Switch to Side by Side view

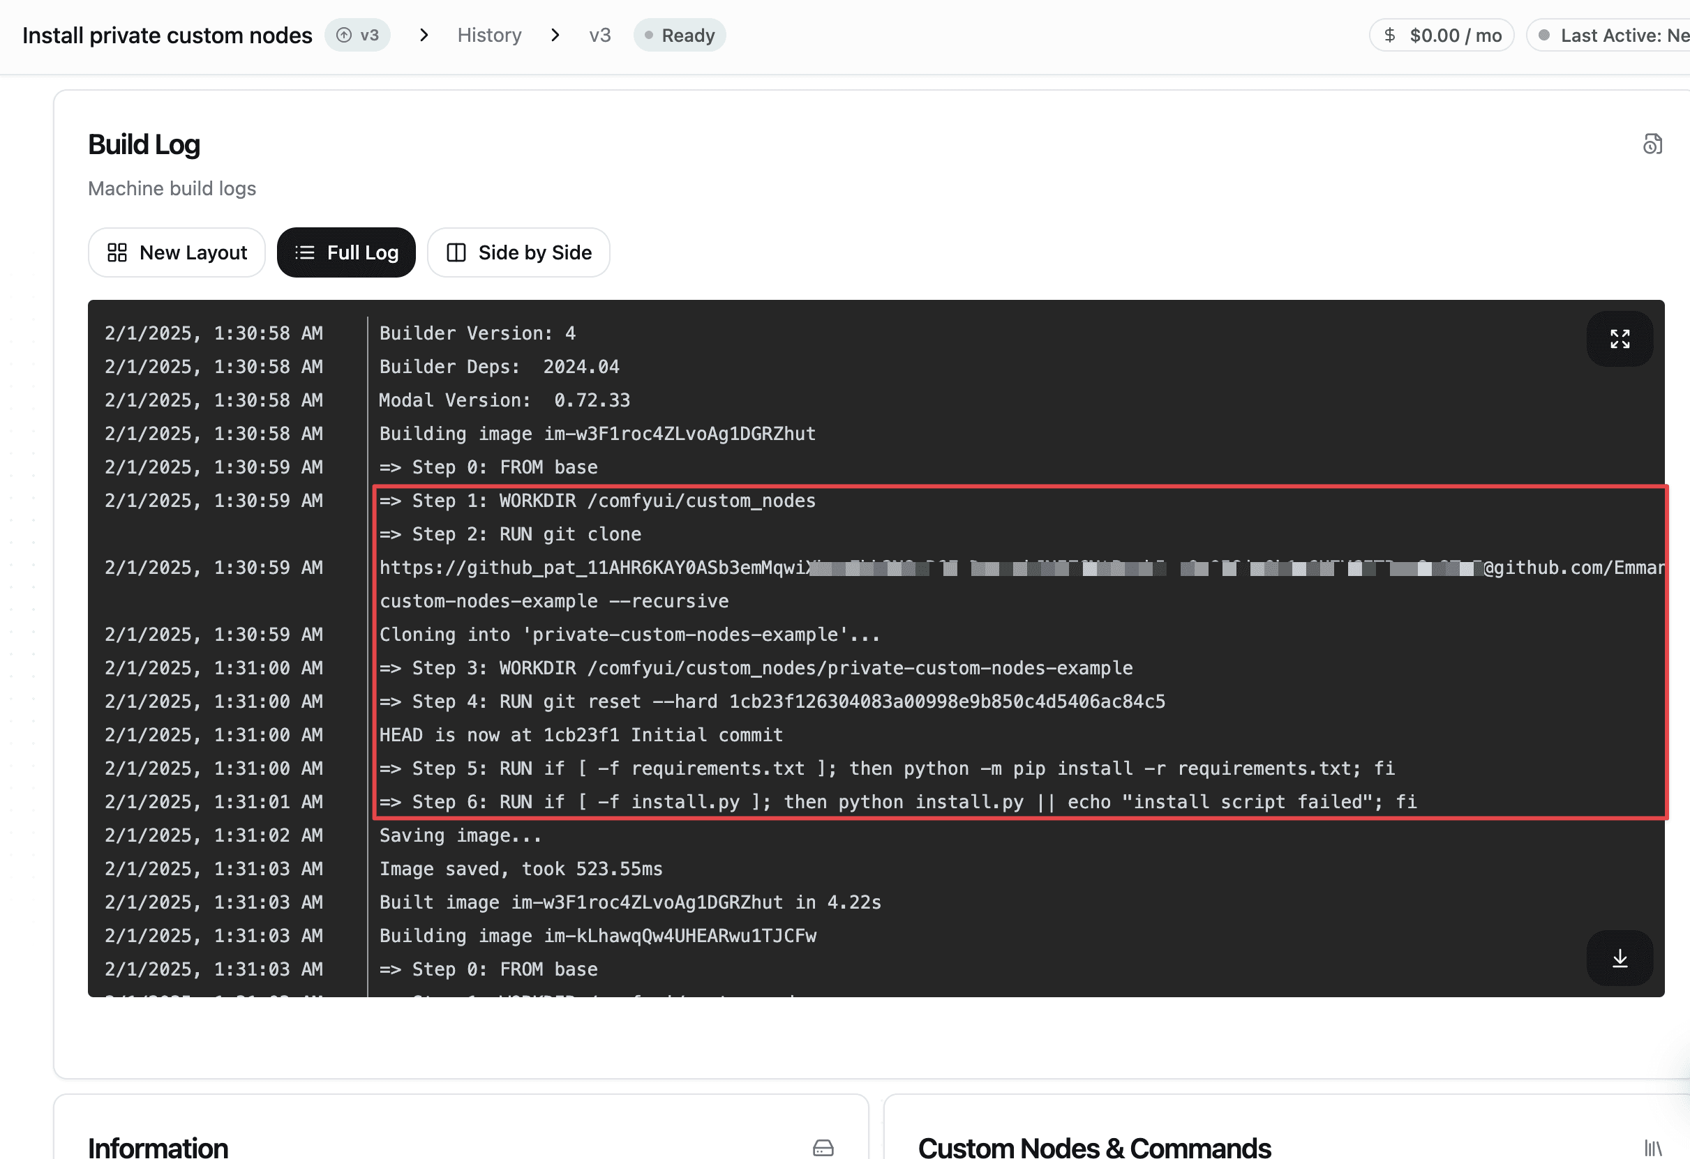click(518, 252)
